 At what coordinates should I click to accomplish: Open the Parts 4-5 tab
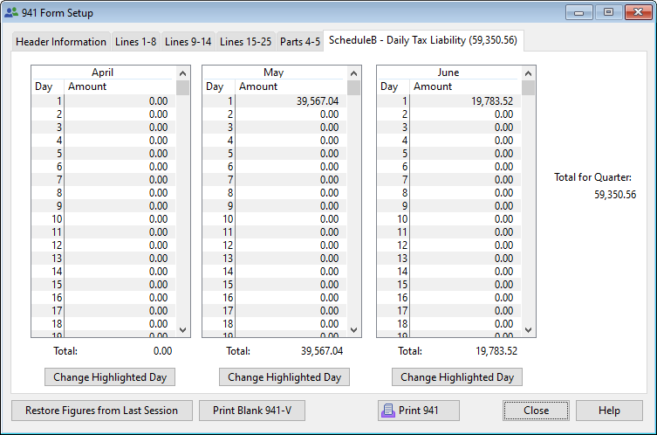click(x=299, y=42)
